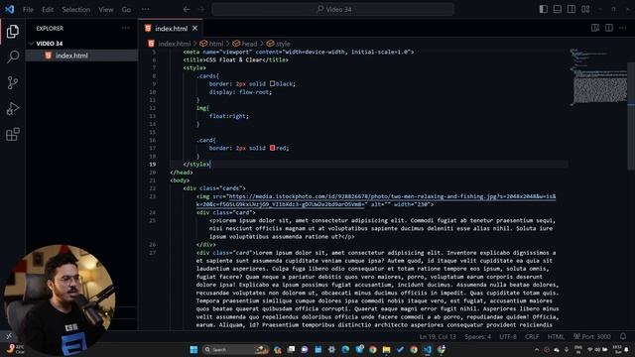
Task: Open the Search view in activity bar
Action: click(x=13, y=57)
